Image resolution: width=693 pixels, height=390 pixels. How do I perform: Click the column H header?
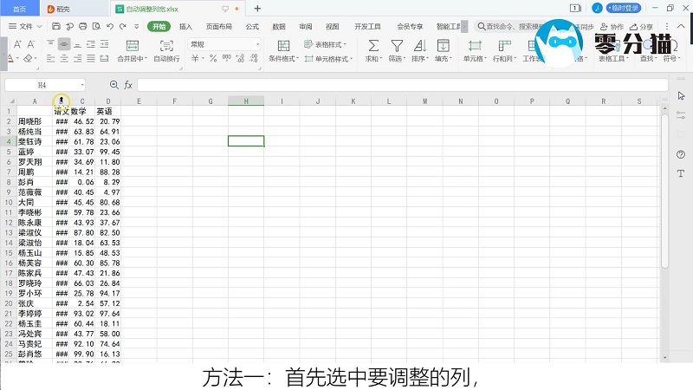click(246, 101)
